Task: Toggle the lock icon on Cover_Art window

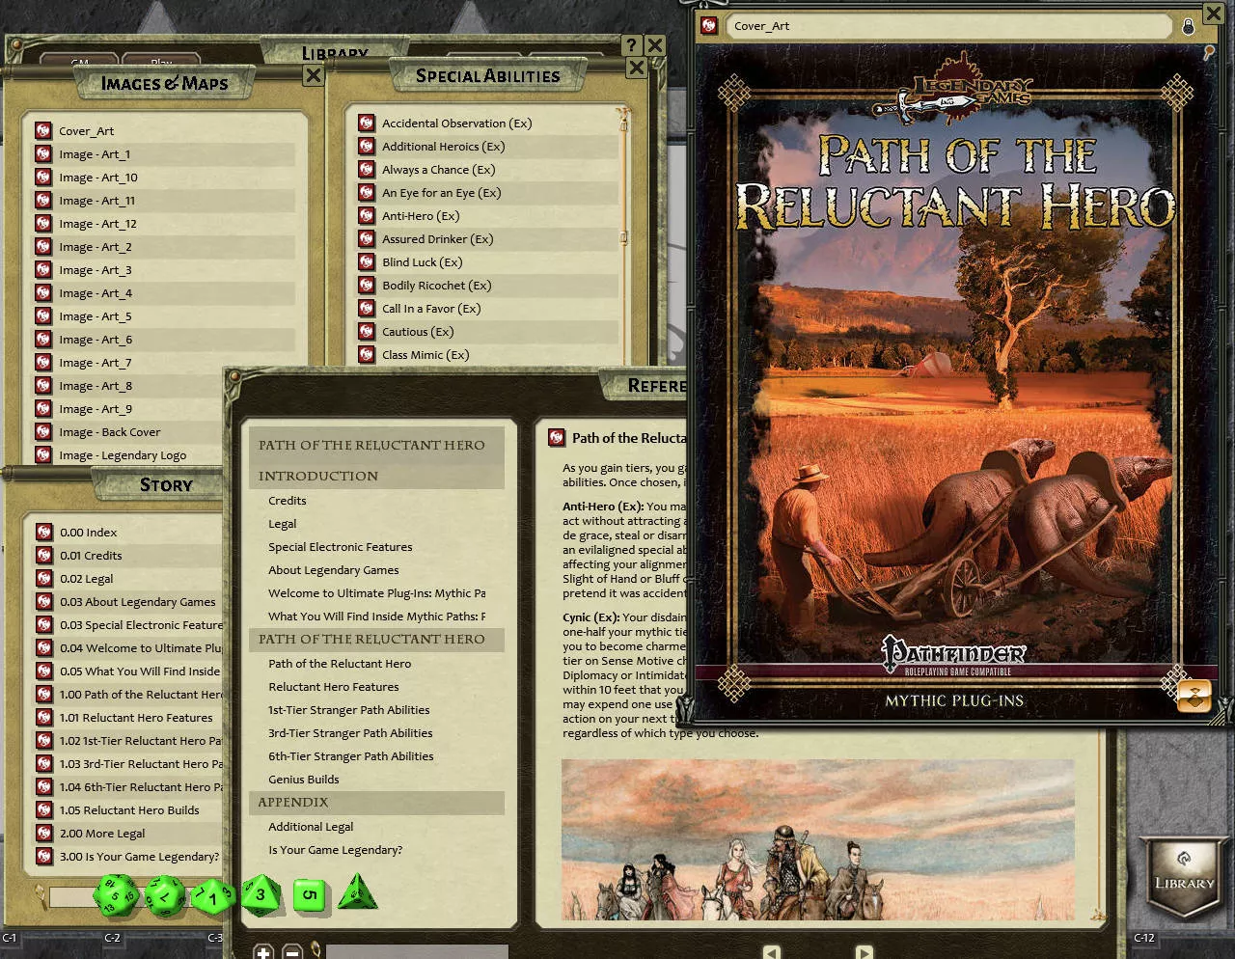Action: point(1189,26)
